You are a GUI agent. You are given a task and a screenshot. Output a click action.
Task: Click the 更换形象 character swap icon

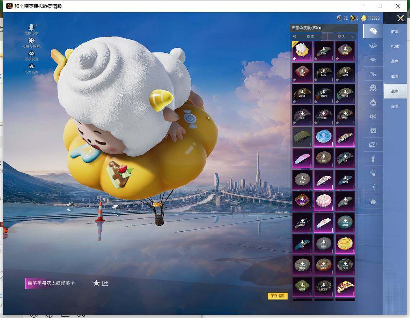[x=32, y=27]
